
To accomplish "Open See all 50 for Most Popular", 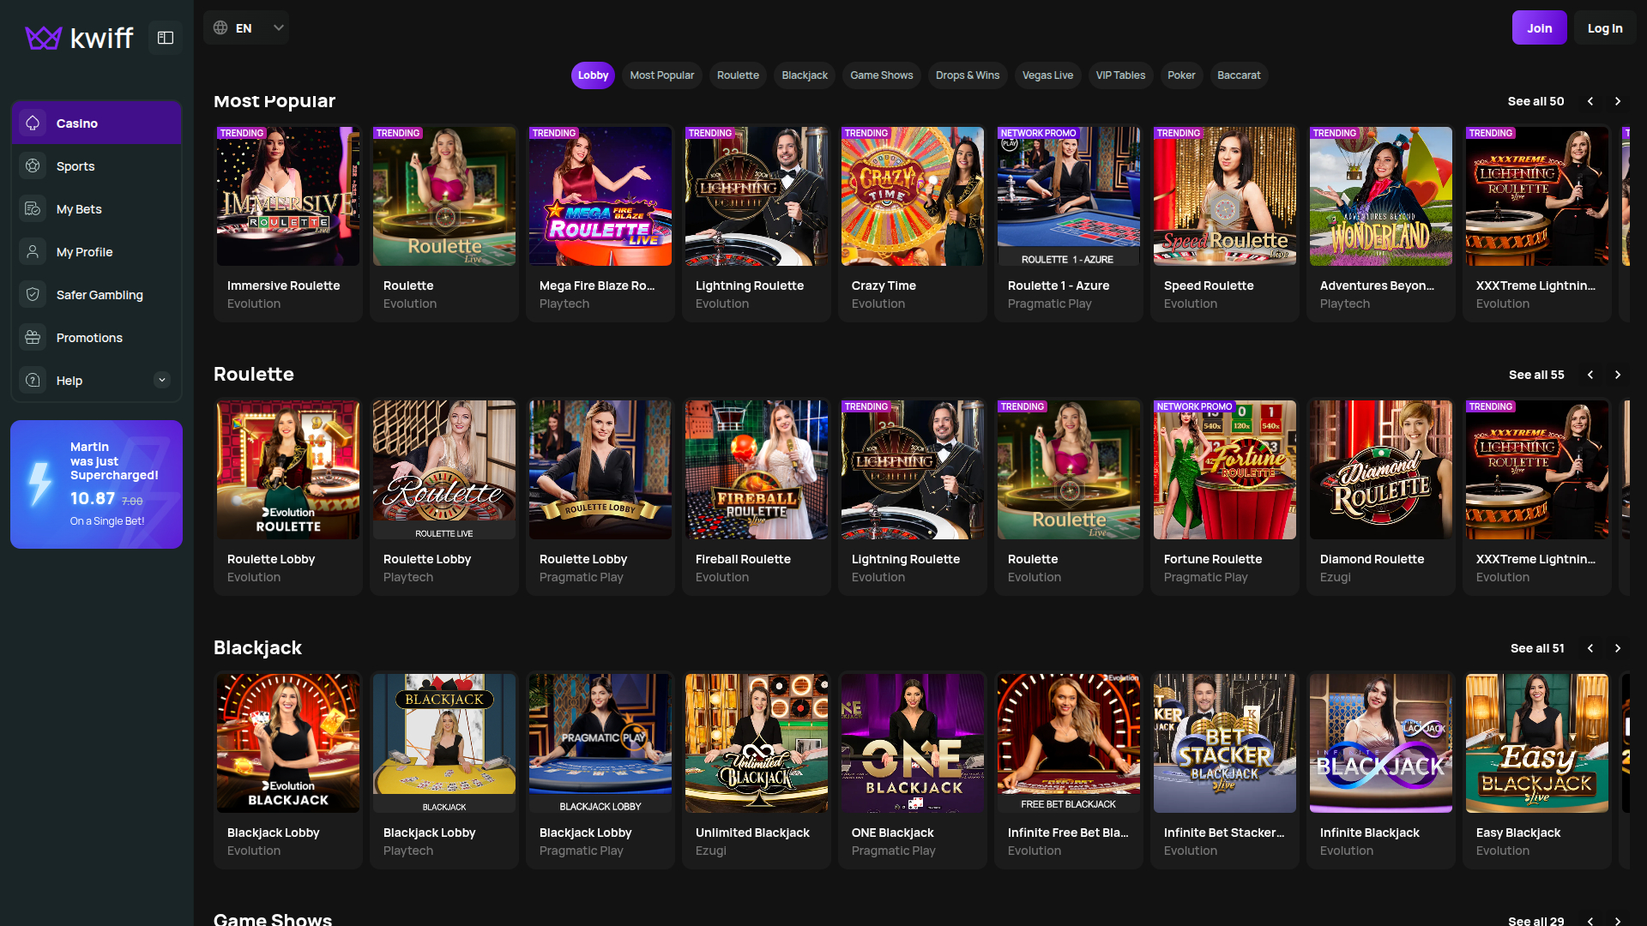I will 1535,100.
